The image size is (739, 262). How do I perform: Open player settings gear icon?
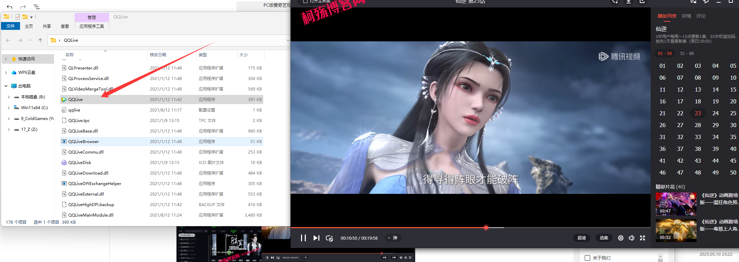coord(621,238)
